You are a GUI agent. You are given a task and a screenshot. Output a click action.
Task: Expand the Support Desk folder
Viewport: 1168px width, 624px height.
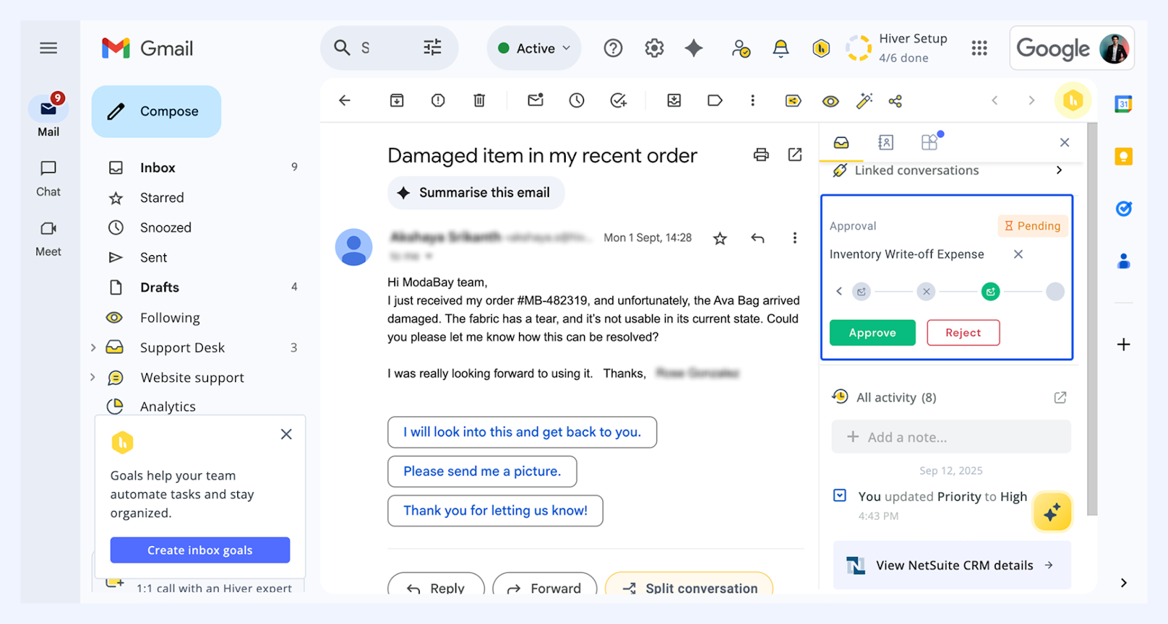pos(93,348)
